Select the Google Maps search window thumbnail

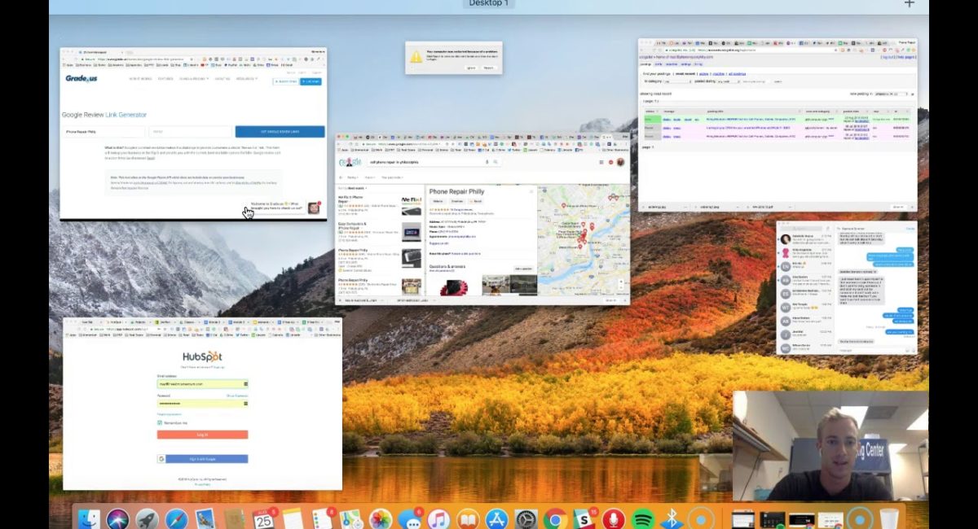click(x=482, y=220)
